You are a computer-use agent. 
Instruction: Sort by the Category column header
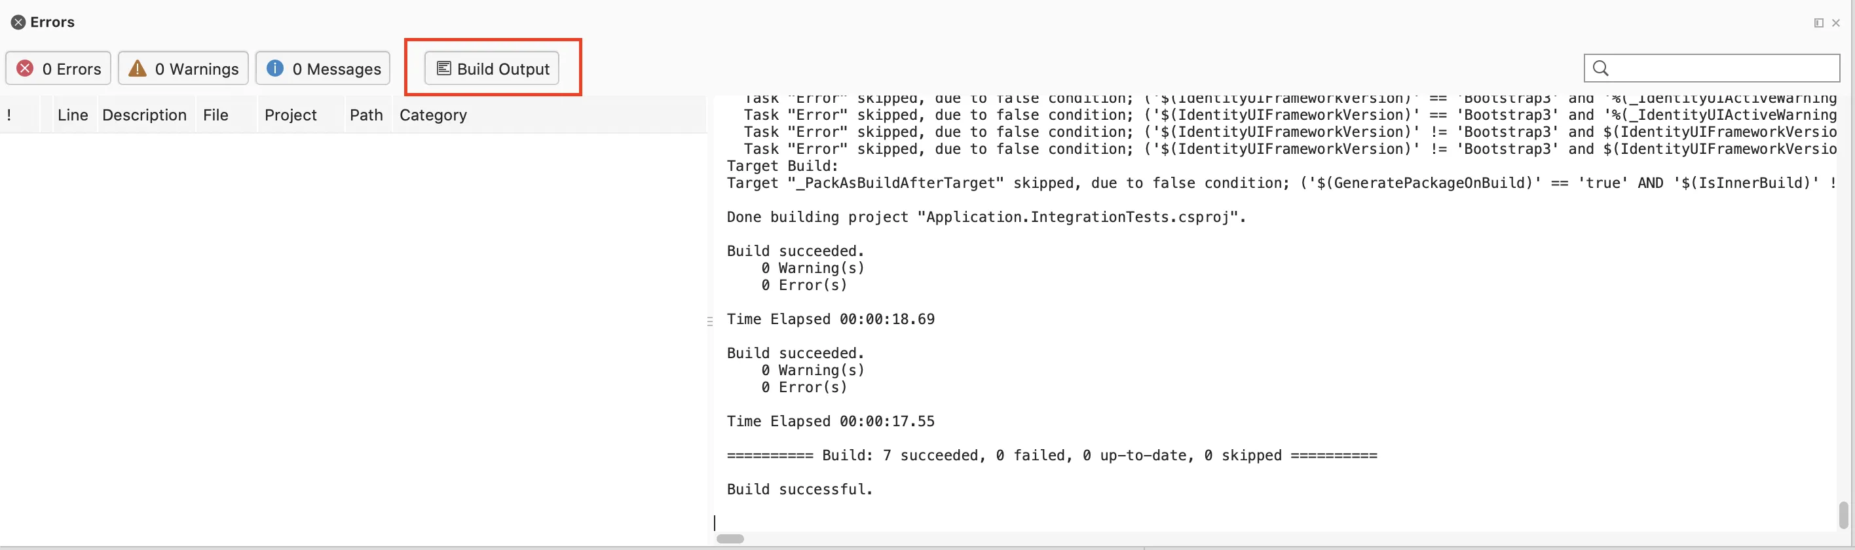point(433,115)
